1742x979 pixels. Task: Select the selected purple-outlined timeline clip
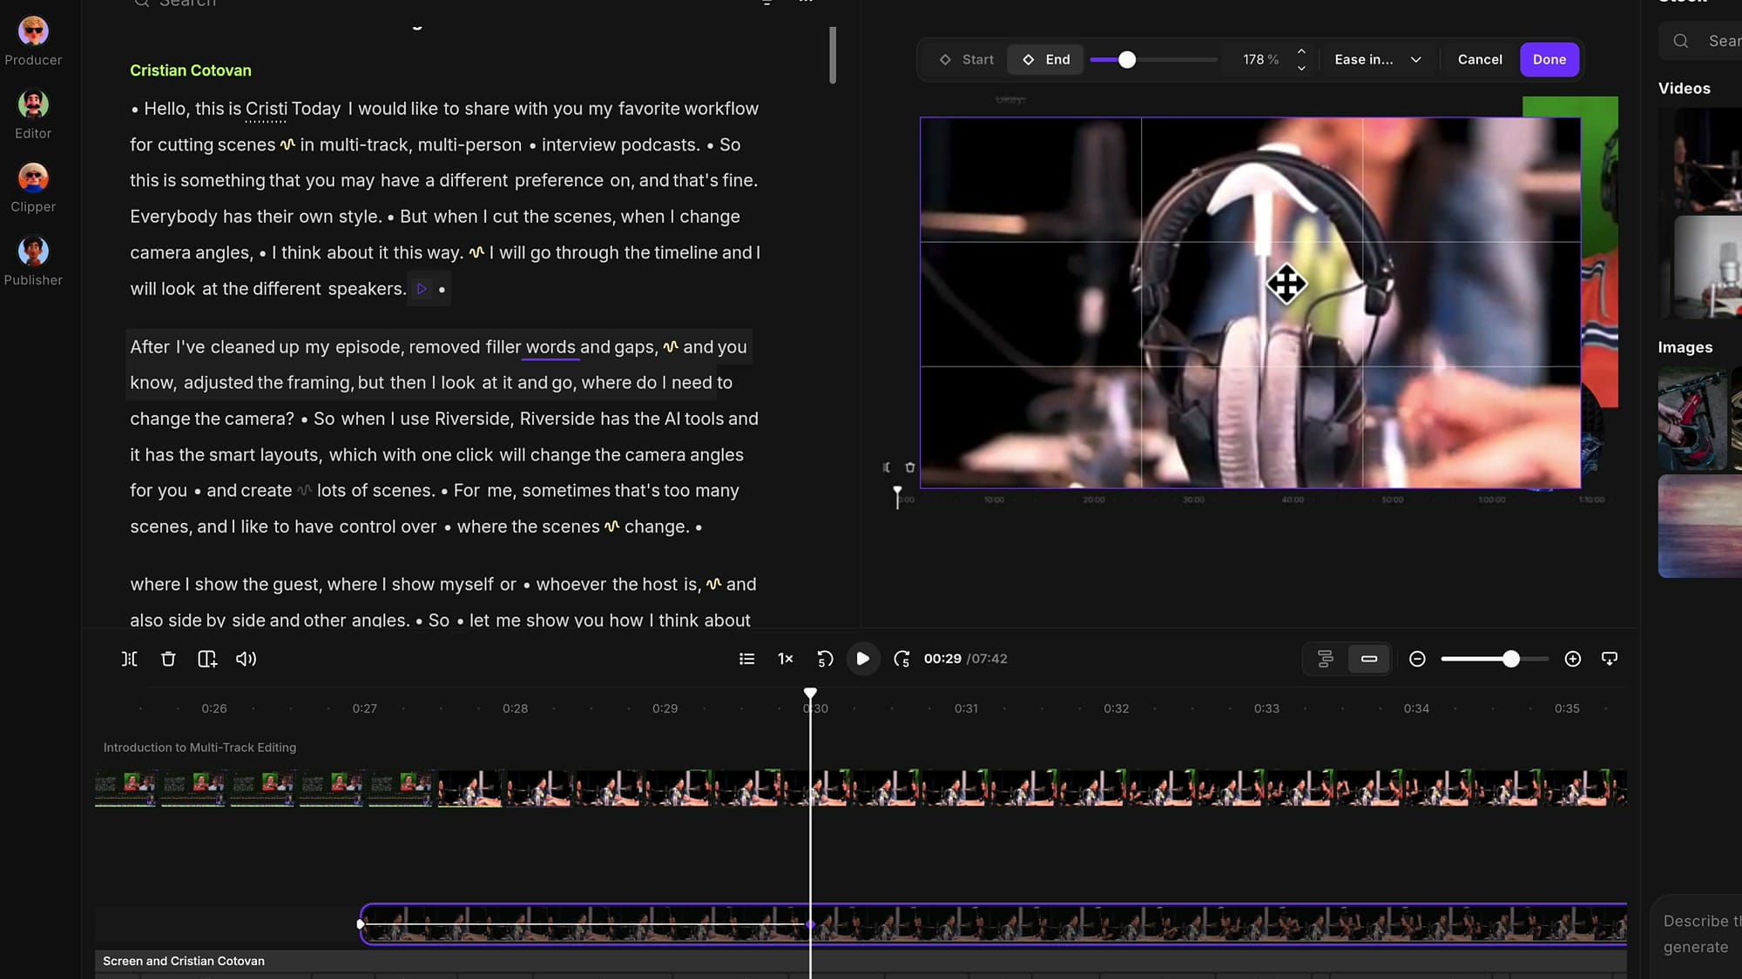tap(993, 924)
